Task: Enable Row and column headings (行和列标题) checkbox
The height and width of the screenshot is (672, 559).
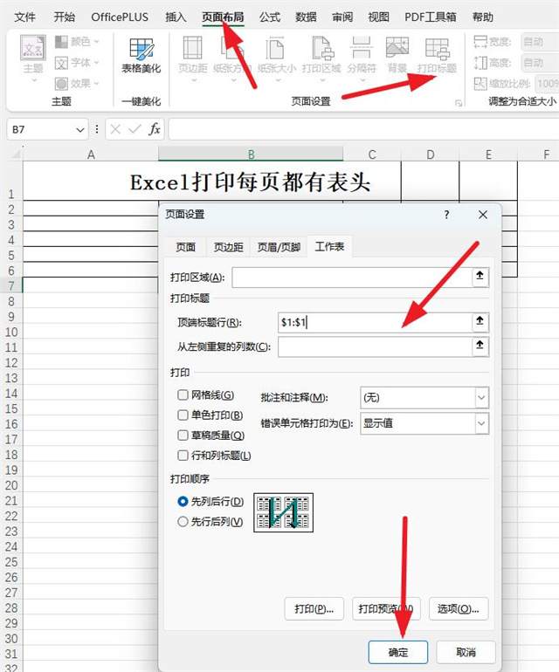Action: click(x=183, y=456)
